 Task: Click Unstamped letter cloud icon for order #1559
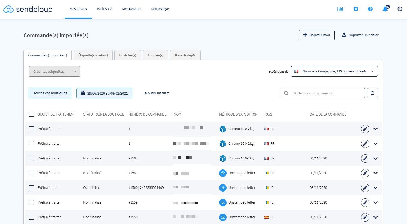pos(223,202)
